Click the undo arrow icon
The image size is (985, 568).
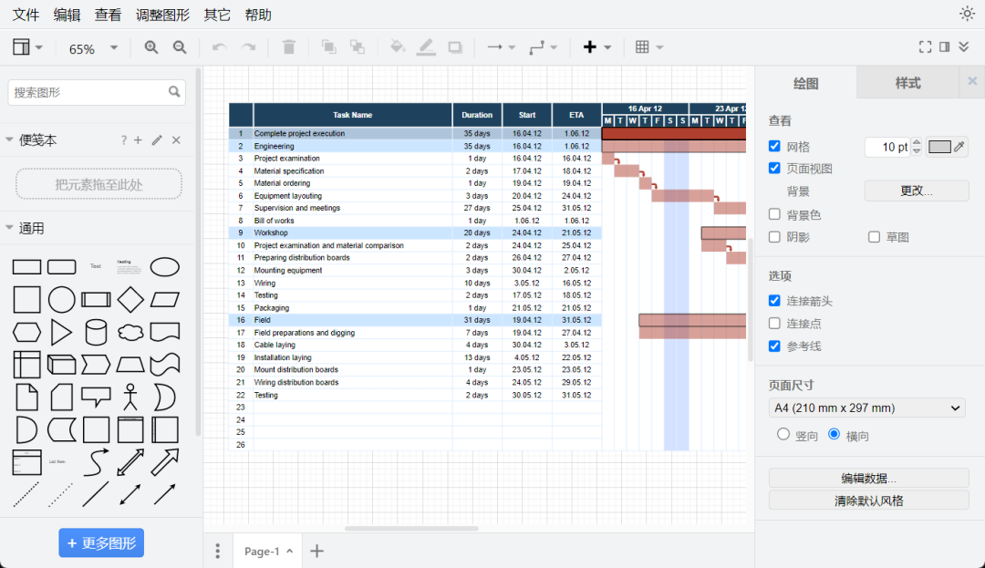[219, 47]
